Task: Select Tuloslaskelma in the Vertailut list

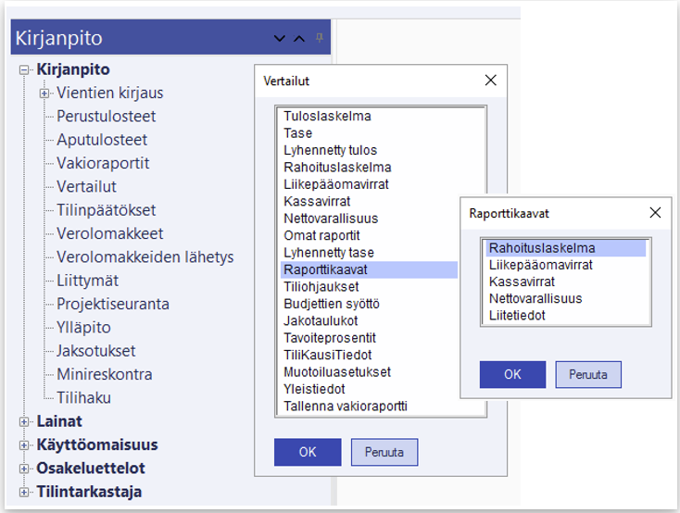Action: tap(327, 117)
